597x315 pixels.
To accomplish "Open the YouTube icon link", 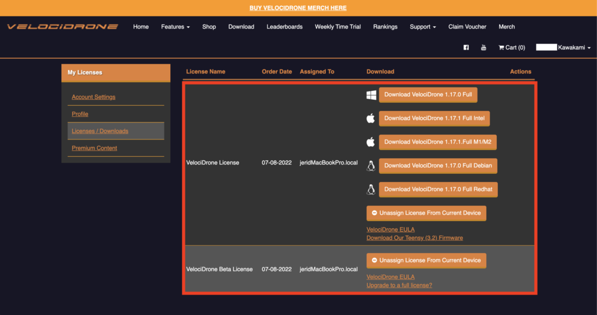I will [x=483, y=48].
